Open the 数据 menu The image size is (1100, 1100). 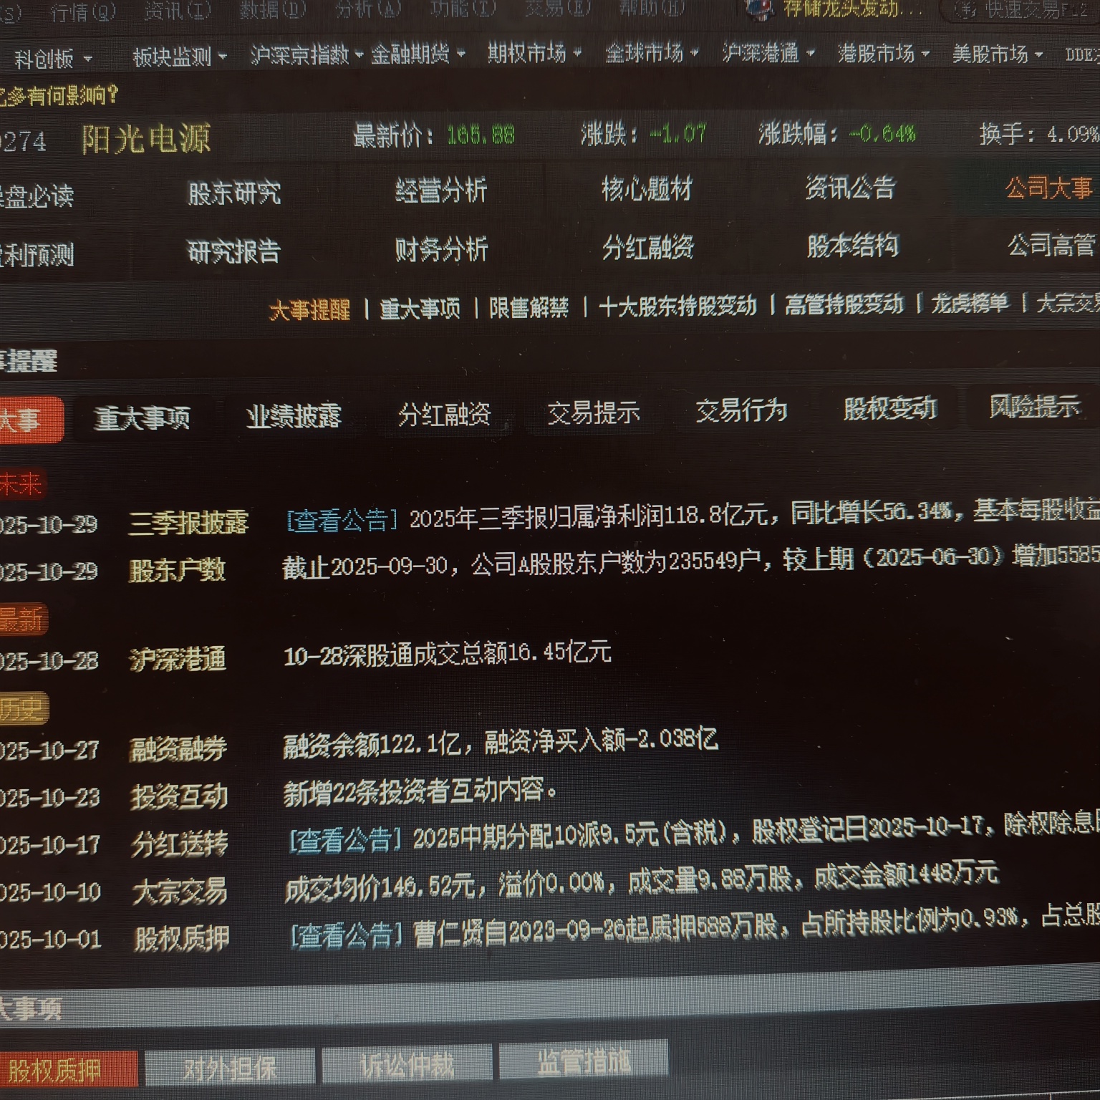point(272,9)
